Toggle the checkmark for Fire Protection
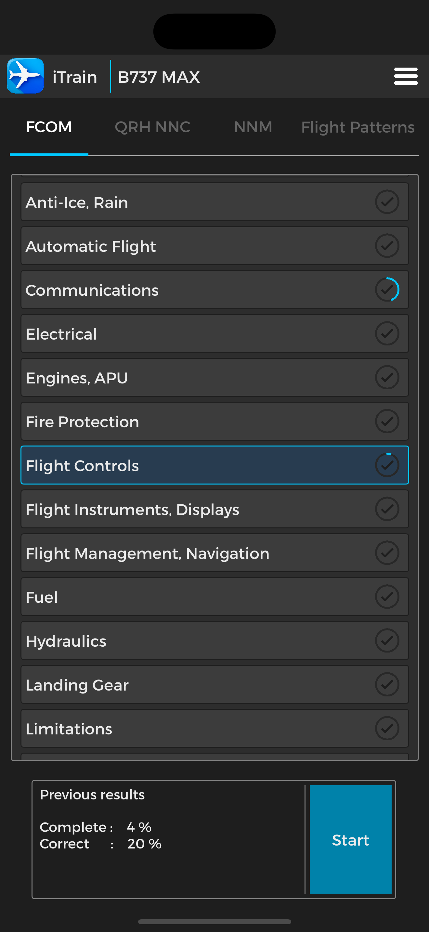Image resolution: width=429 pixels, height=932 pixels. pyautogui.click(x=387, y=421)
